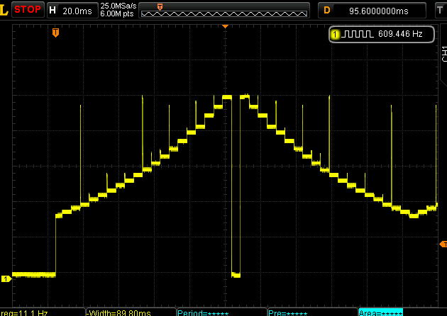The height and width of the screenshot is (316, 447).
Task: Select the -Width=89.80ms measurement
Action: click(119, 312)
